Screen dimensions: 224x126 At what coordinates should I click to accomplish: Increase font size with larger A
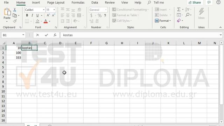(48, 15)
